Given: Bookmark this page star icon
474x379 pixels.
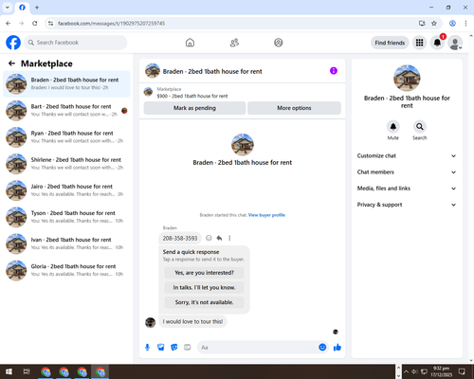Looking at the screenshot, I should click(x=434, y=24).
